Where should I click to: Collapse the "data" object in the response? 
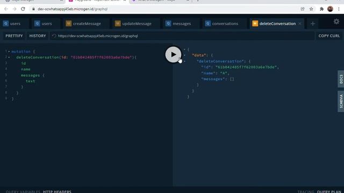point(184,55)
